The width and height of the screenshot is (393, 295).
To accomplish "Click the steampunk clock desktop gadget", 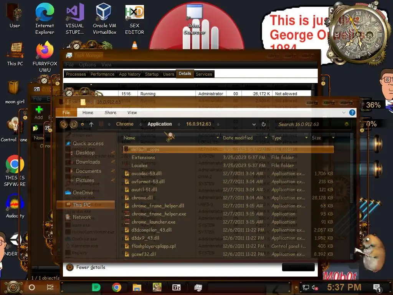I will tap(358, 34).
